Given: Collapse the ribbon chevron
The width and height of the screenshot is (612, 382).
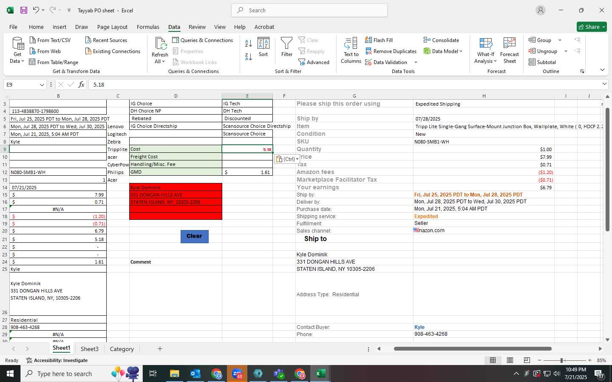Looking at the screenshot, I should click(602, 70).
